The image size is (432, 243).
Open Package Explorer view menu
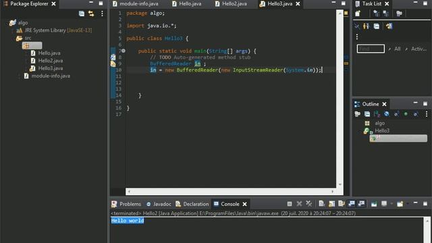coord(102,13)
